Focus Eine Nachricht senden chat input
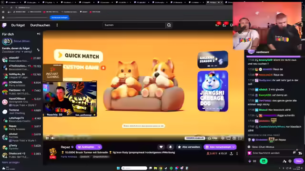This screenshot has width=305, height=171. [x=272, y=153]
